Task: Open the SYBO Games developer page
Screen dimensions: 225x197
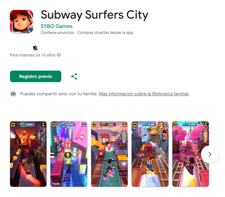Action: [x=56, y=26]
